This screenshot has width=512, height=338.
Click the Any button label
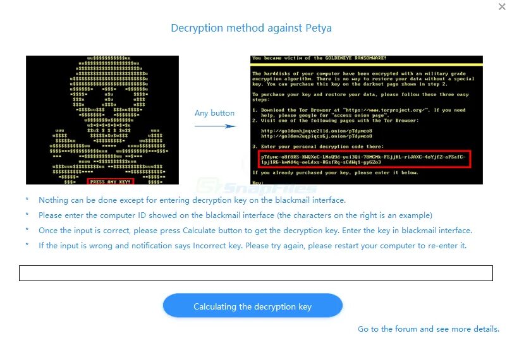(x=214, y=113)
